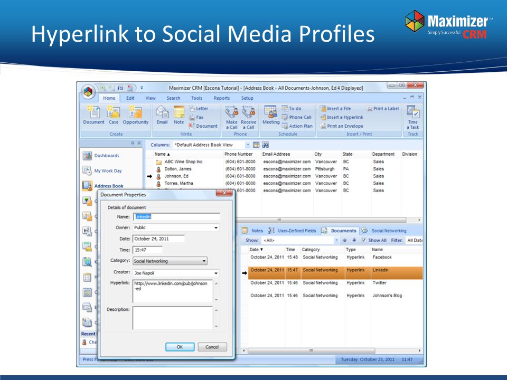The height and width of the screenshot is (380, 507).
Task: Create a new Opportunity
Action: pos(136,115)
